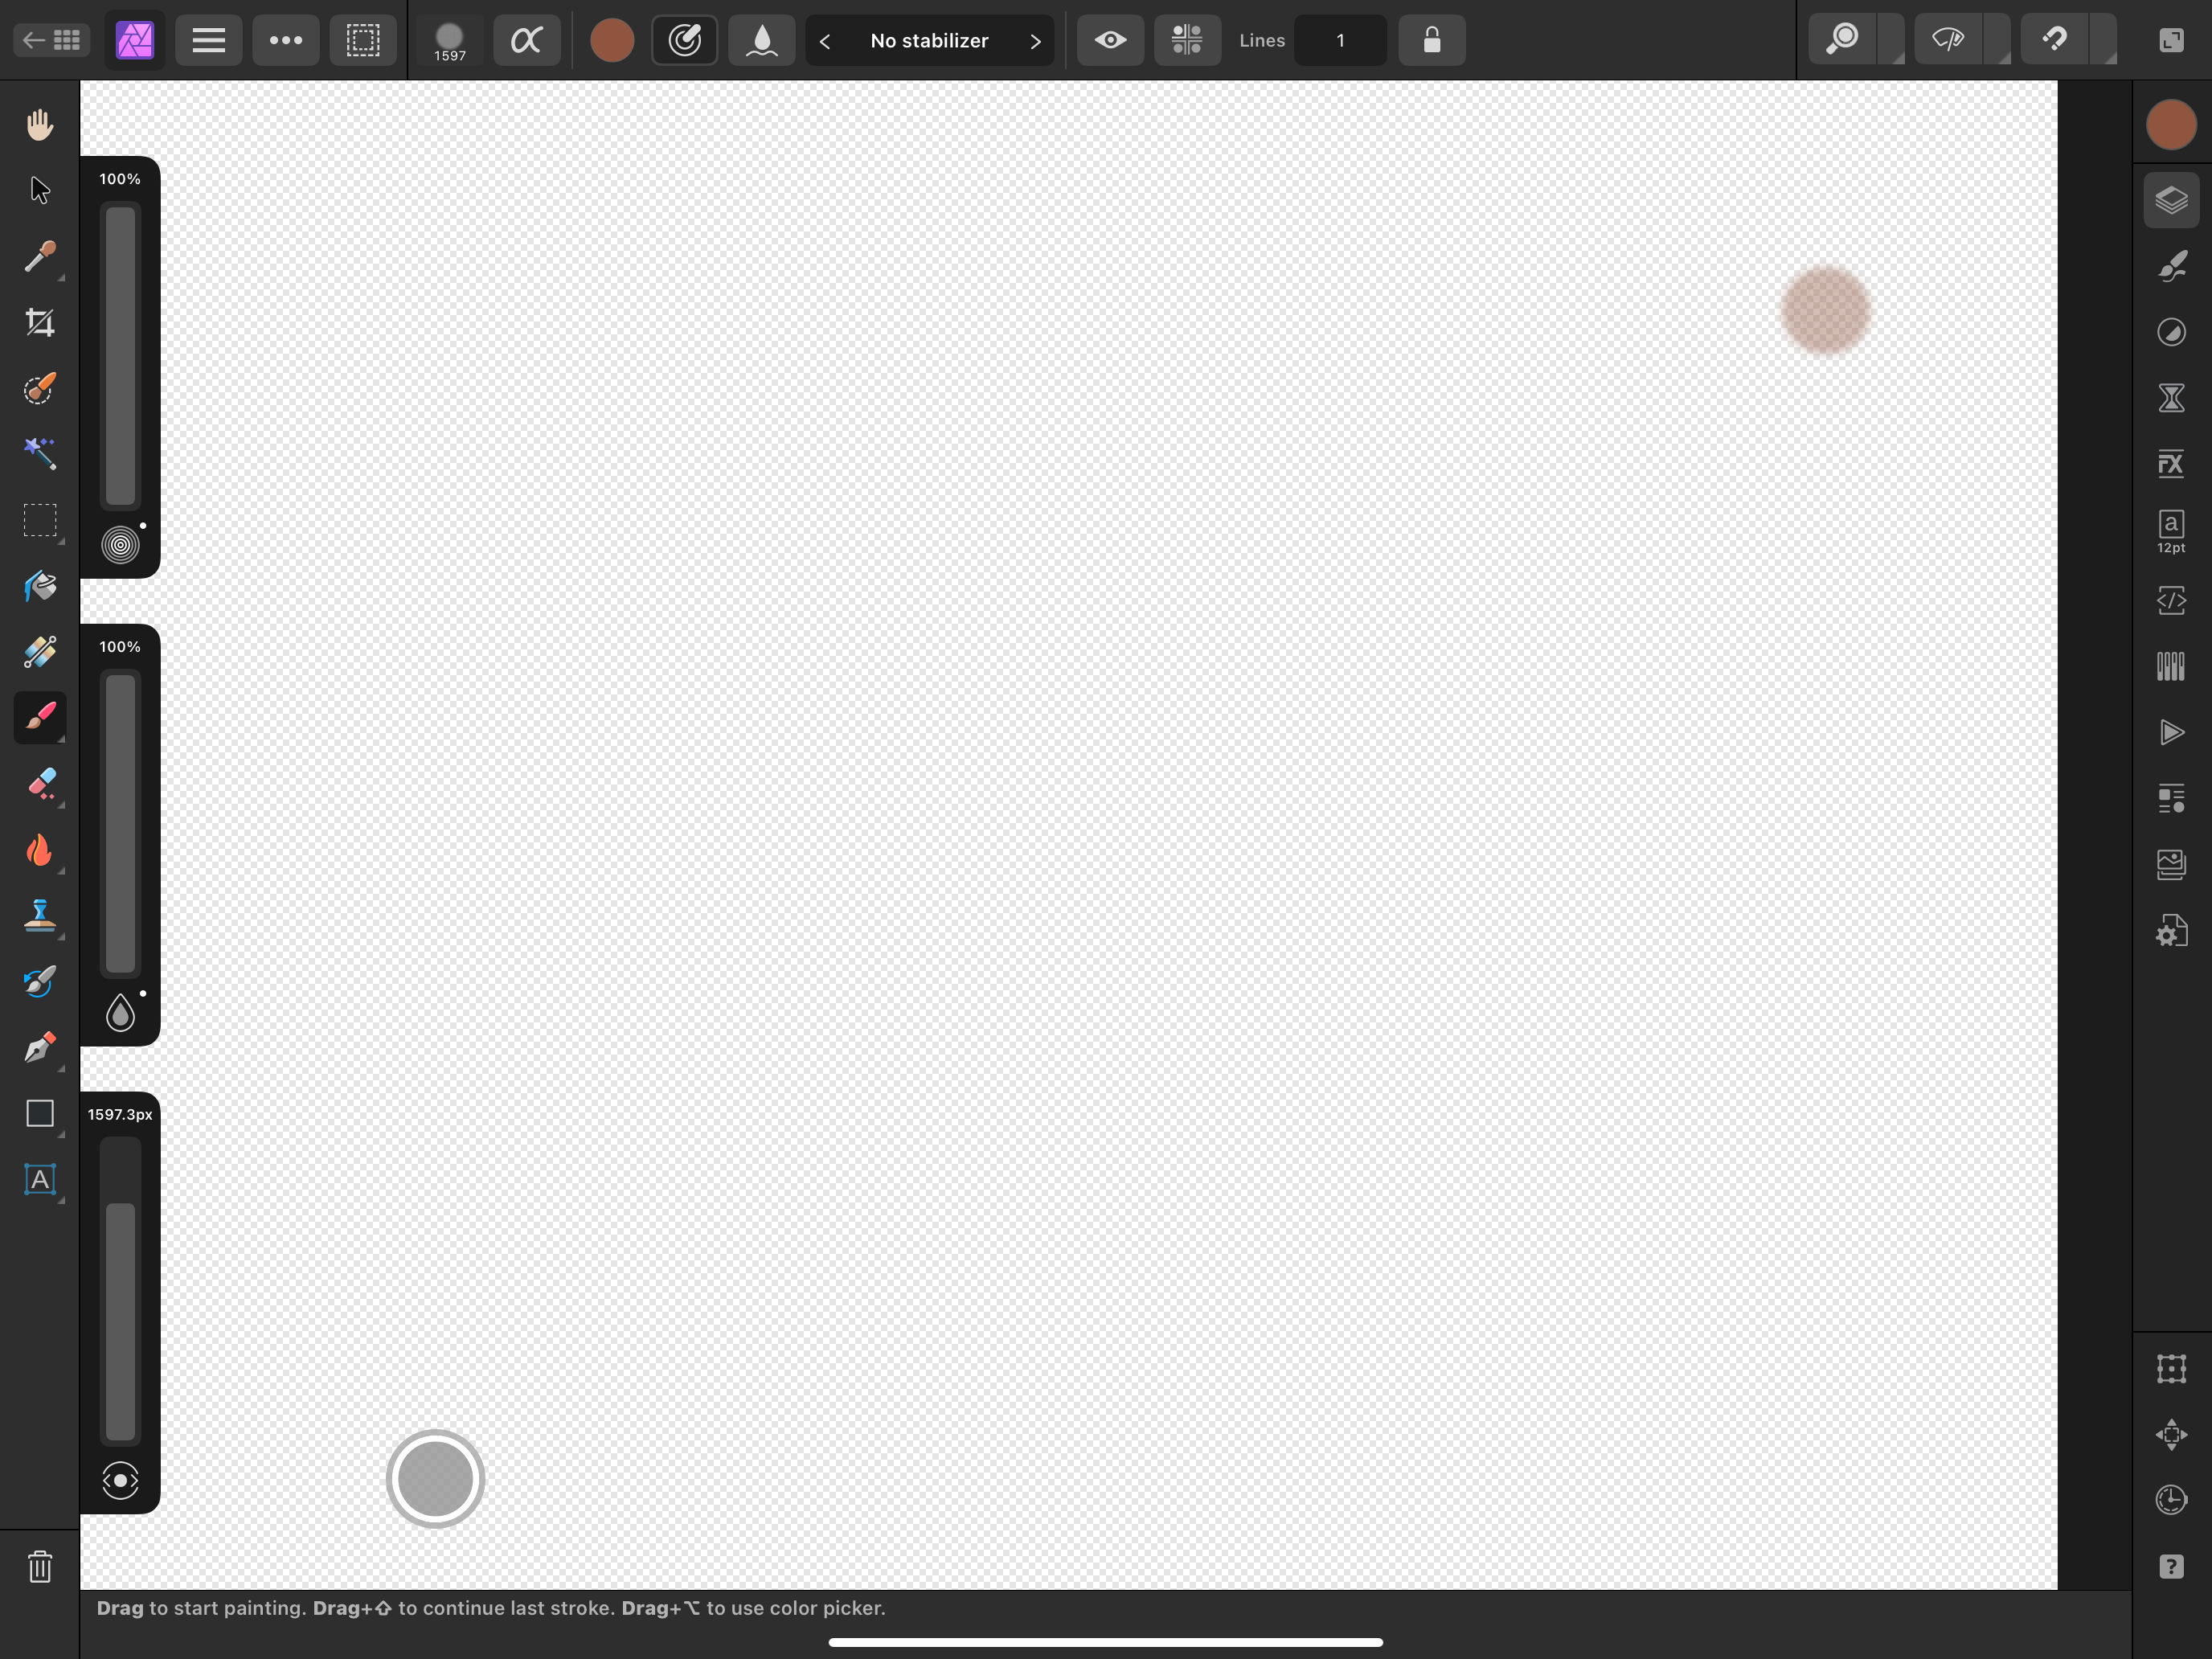This screenshot has height=1659, width=2212.
Task: Toggle the UI window layout button
Action: 2171,40
